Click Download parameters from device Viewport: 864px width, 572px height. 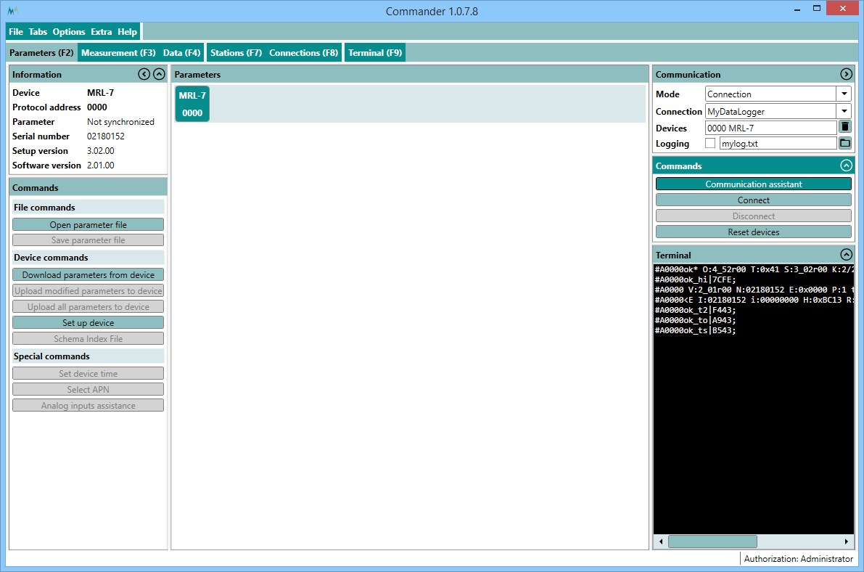(x=88, y=274)
